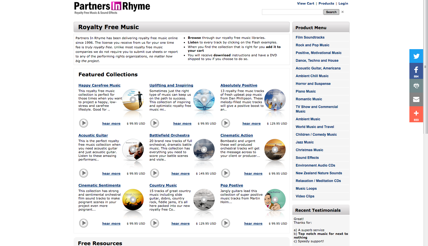Focus the search input field
Screen dimensions: 428x246
point(292,12)
